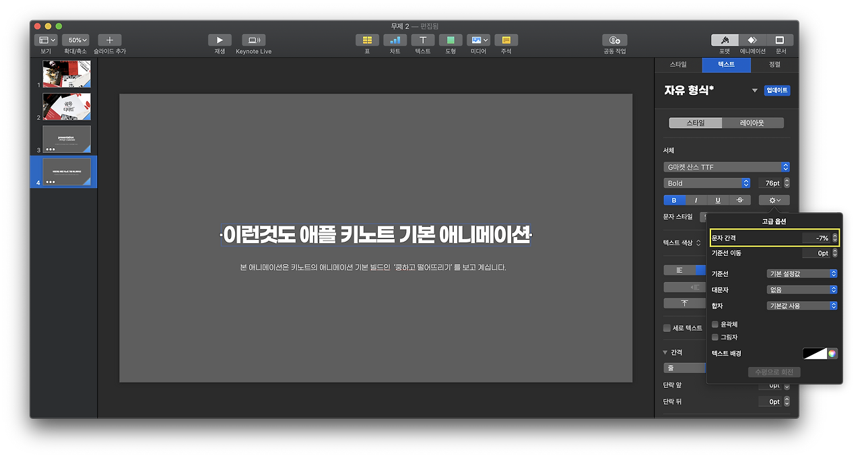Open the 50% zoom level dropdown

pyautogui.click(x=76, y=40)
